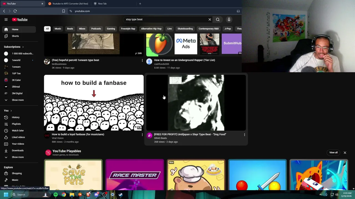
Task: Open the new tab plus button
Action: point(140,4)
